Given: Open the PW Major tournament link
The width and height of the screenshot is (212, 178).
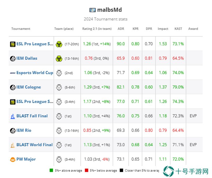Looking at the screenshot, I should 26,159.
